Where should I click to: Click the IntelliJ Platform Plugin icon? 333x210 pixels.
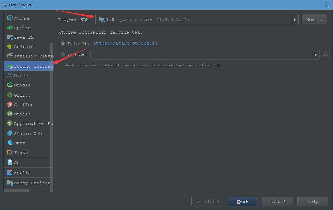pyautogui.click(x=10, y=56)
